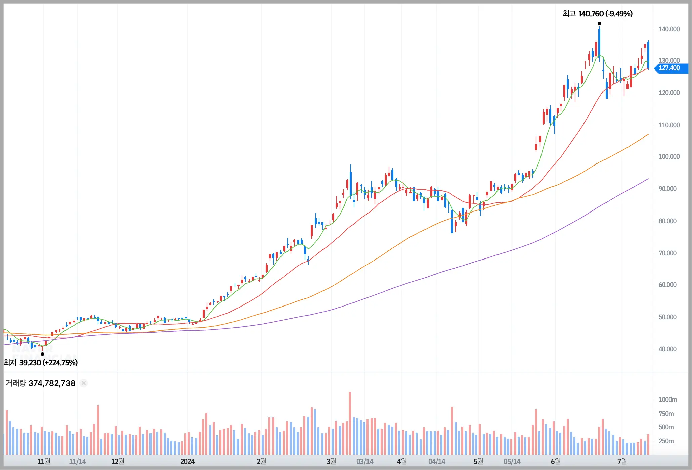Screen dimensions: 692x470
Task: Click the tallest volume bar in March
Action: (350, 423)
